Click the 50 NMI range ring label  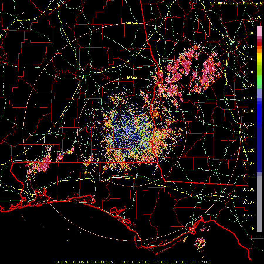pos(132,77)
